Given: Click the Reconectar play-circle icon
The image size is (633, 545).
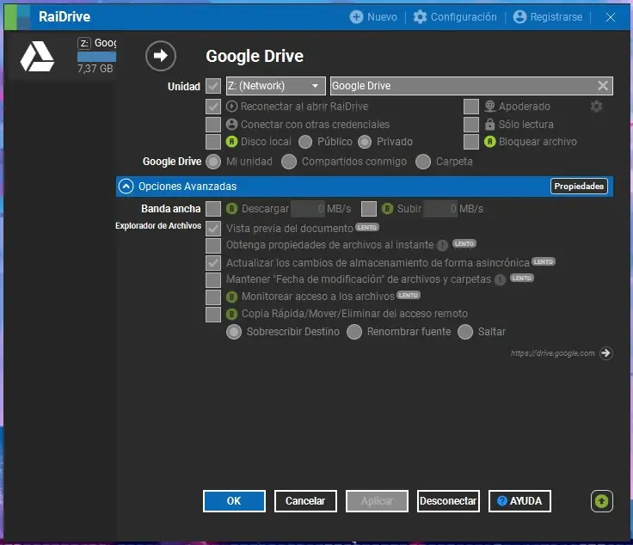Looking at the screenshot, I should (x=231, y=107).
